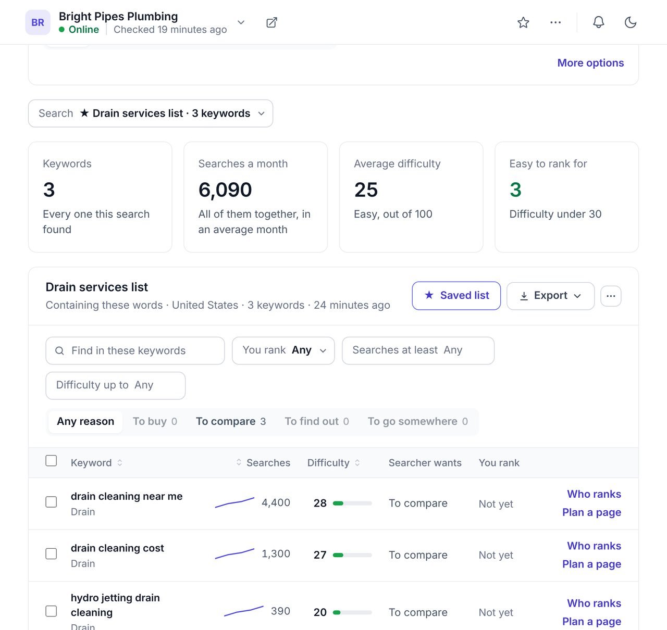Click the difficulty bar for drain cleaning cost
The height and width of the screenshot is (630, 667).
click(352, 555)
